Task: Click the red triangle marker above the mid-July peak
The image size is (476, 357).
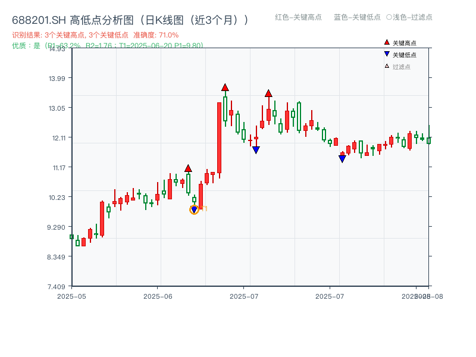Action: pos(269,93)
